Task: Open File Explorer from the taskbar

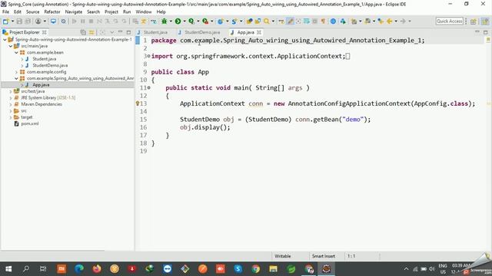Action: tap(274, 269)
